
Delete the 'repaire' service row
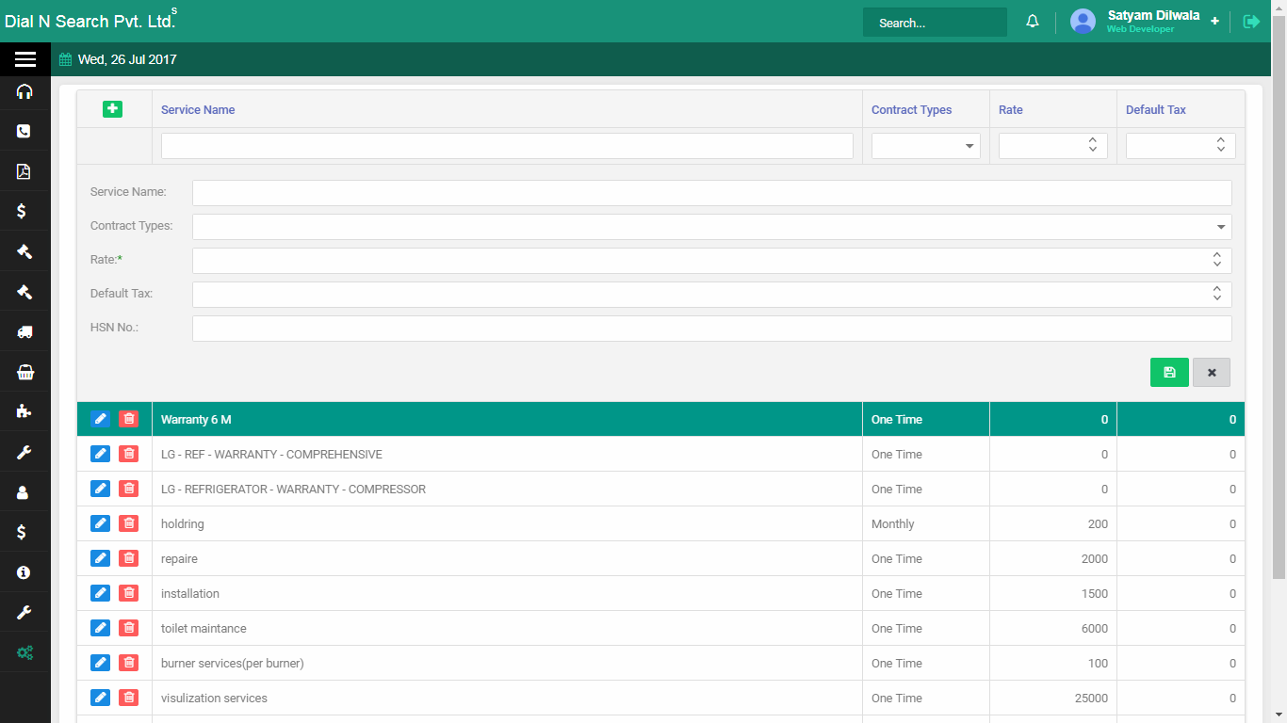point(129,558)
